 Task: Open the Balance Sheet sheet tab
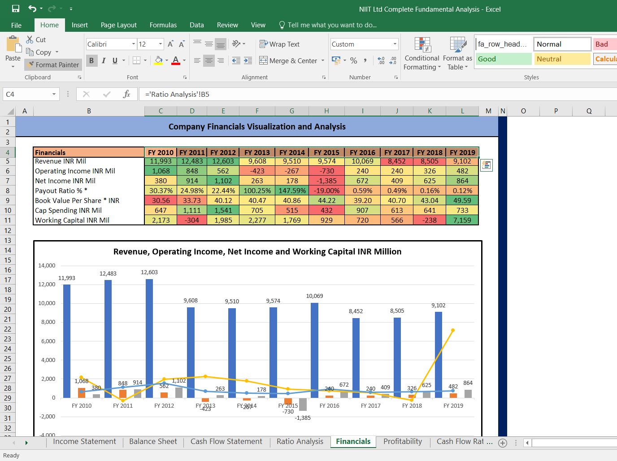153,442
